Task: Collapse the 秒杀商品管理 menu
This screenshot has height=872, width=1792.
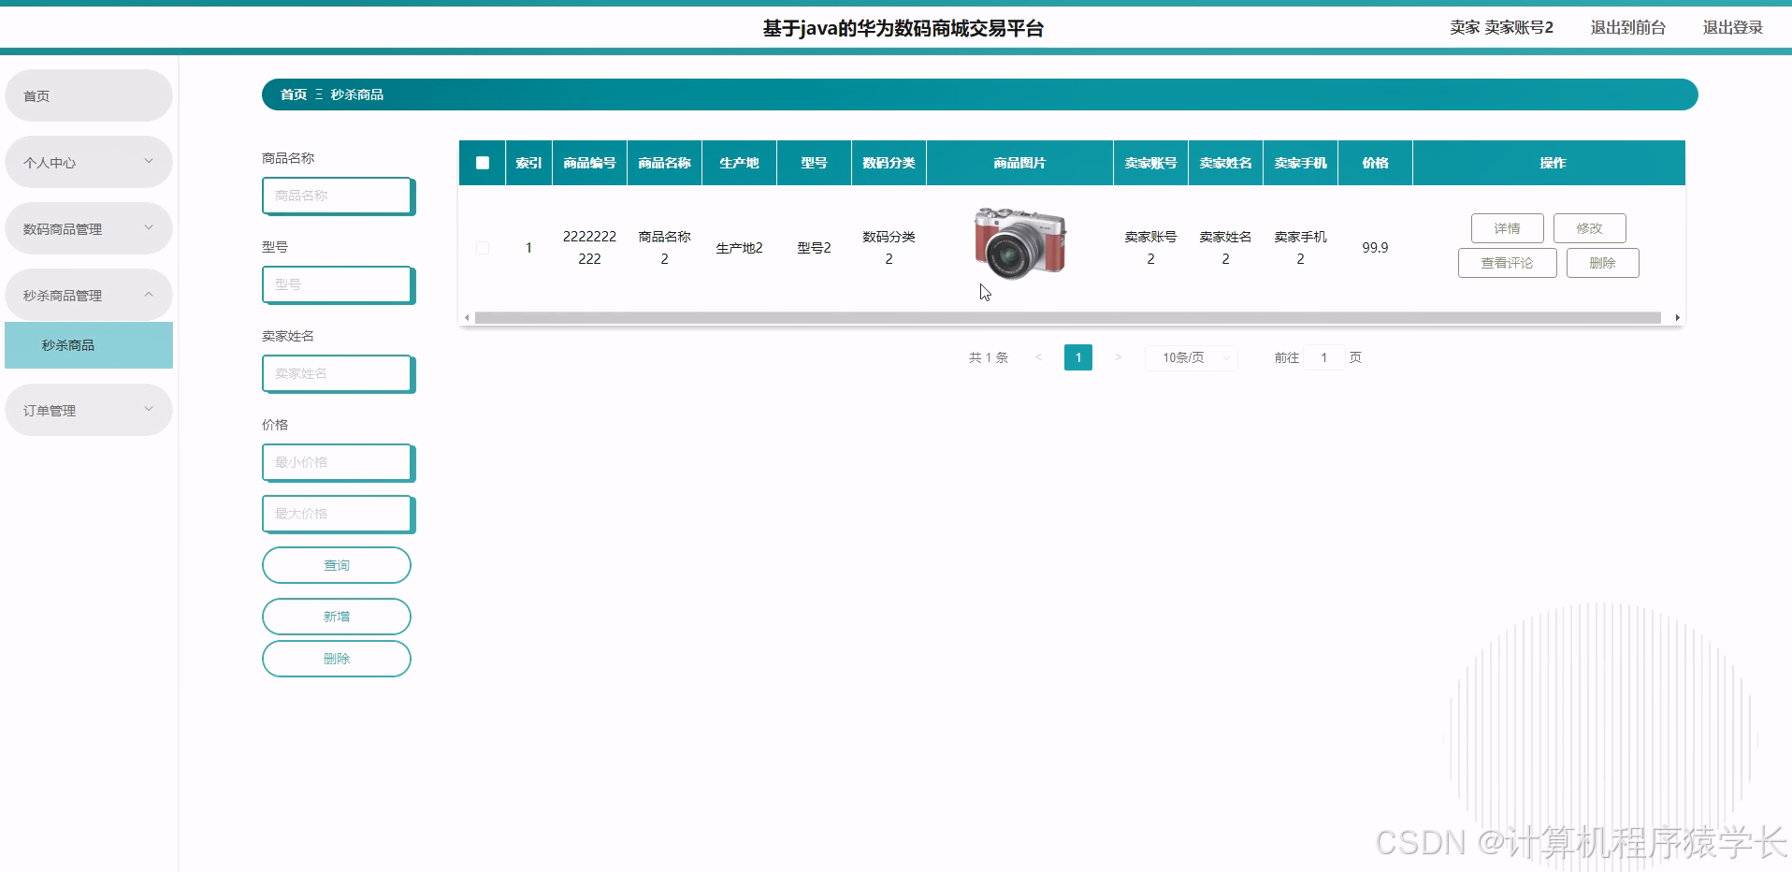Action: coord(88,294)
